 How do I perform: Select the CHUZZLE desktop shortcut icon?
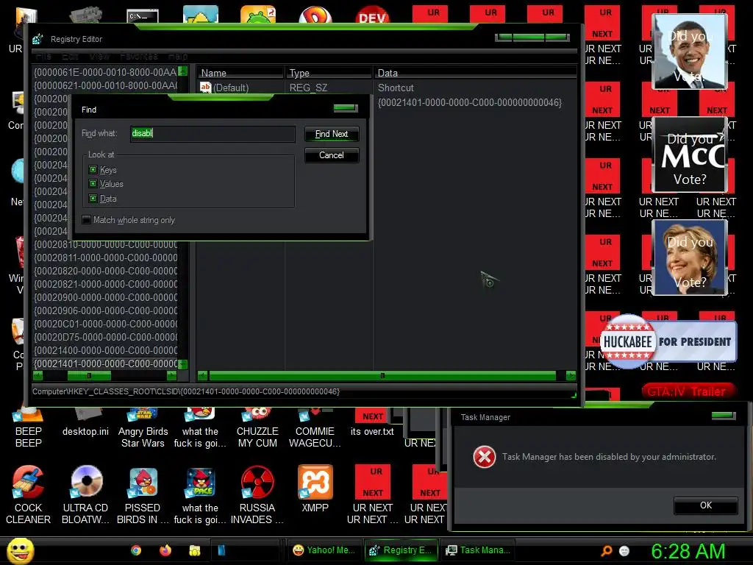pos(257,414)
